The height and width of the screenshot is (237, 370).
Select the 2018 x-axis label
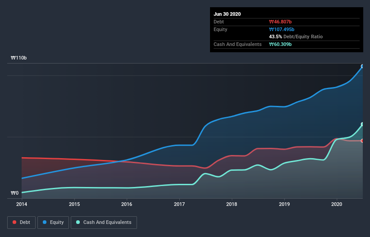[232, 204]
